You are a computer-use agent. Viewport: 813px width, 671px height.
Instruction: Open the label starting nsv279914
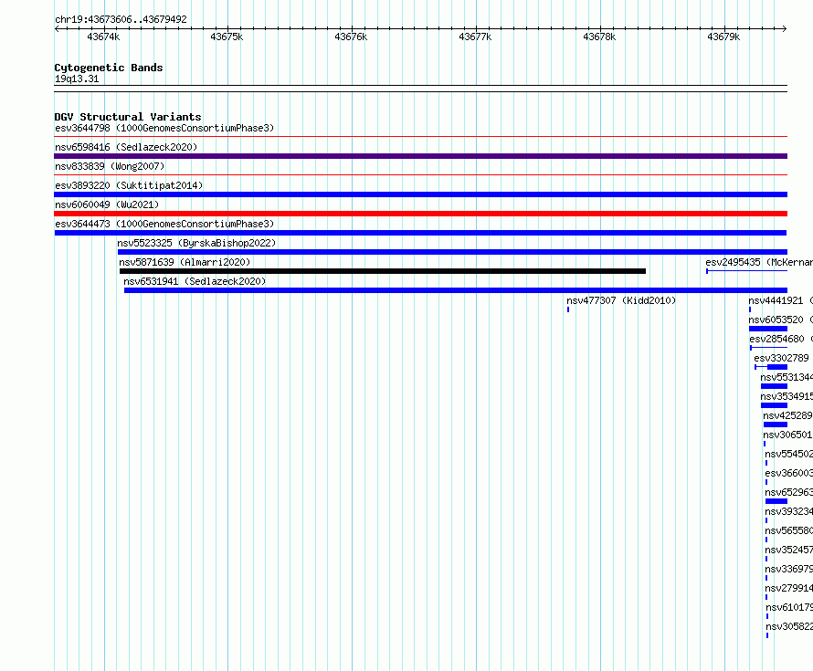coord(788,588)
